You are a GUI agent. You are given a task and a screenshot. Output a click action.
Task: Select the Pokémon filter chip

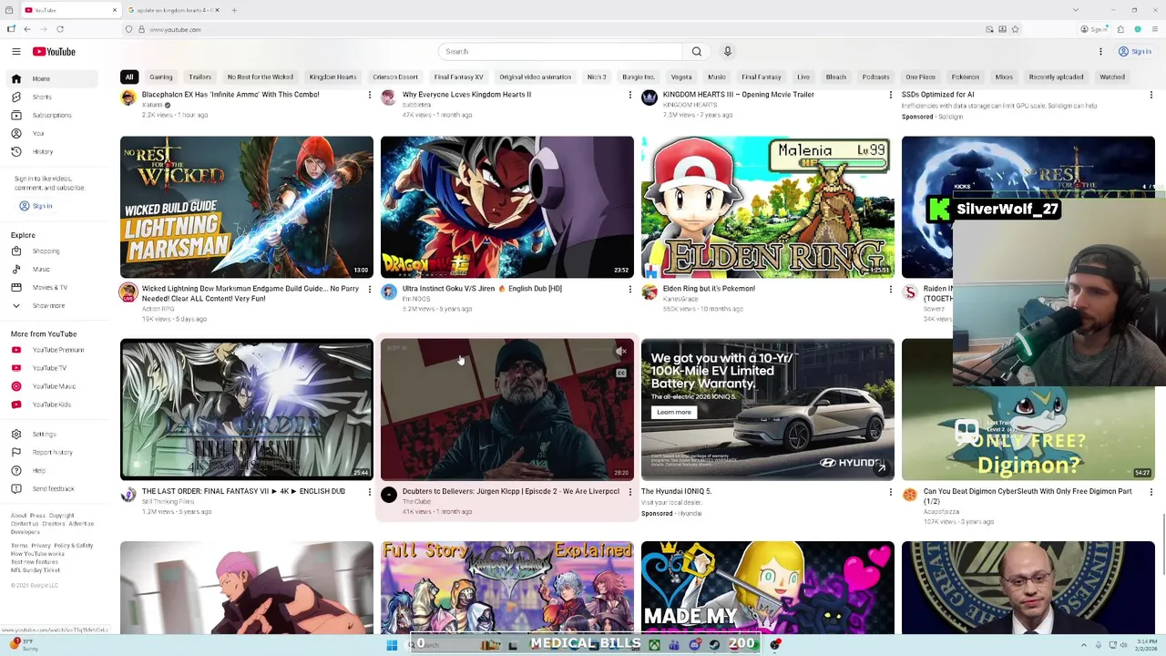coord(966,77)
